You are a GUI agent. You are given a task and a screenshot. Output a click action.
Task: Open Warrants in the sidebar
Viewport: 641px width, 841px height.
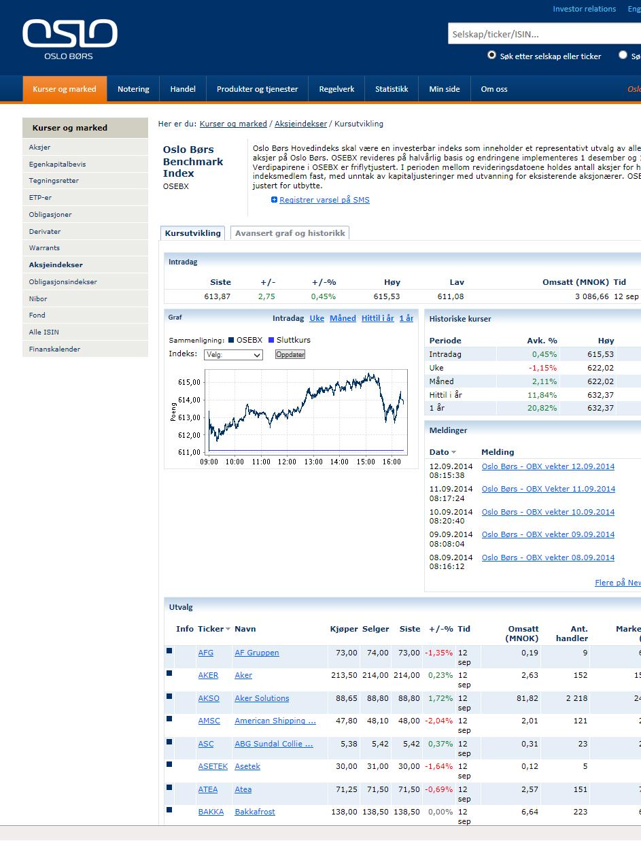pos(85,248)
